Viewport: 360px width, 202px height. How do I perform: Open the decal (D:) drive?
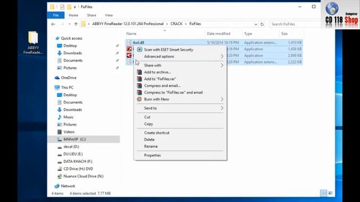tap(71, 146)
